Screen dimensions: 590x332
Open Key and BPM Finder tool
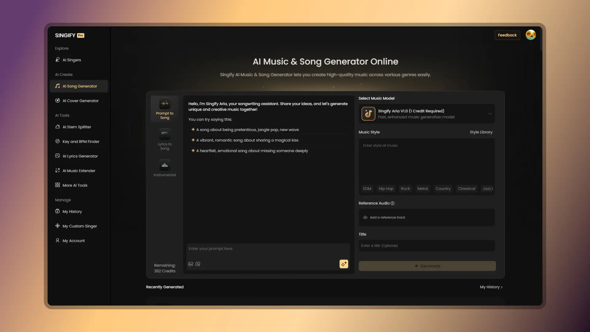[81, 141]
